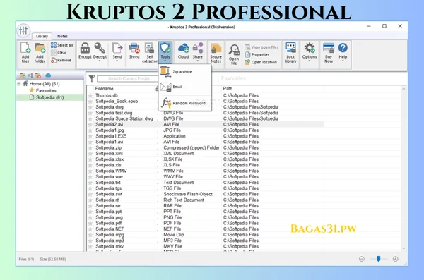
Task: Click the Add folder icon
Action: click(x=40, y=48)
